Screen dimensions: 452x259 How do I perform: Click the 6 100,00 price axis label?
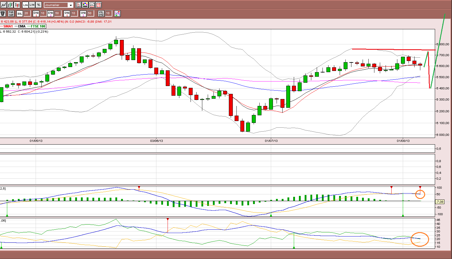tap(443, 123)
